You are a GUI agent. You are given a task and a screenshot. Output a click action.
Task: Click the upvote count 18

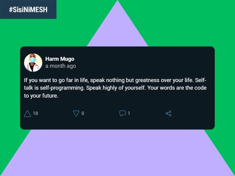click(x=35, y=114)
